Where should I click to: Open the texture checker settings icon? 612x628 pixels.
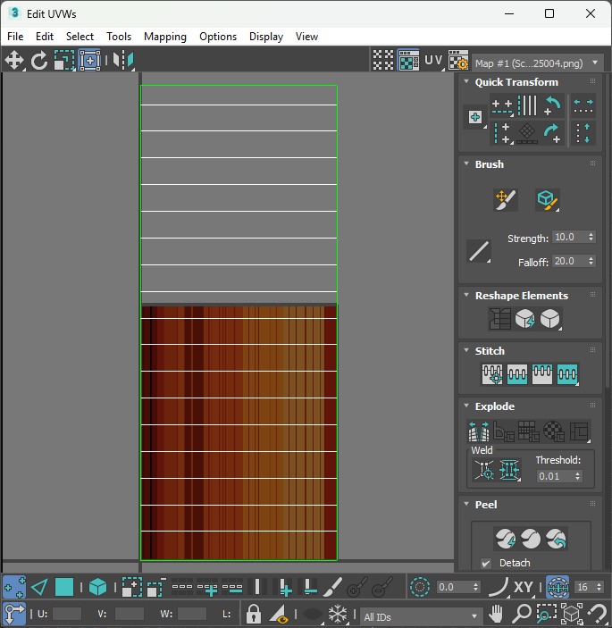click(458, 61)
